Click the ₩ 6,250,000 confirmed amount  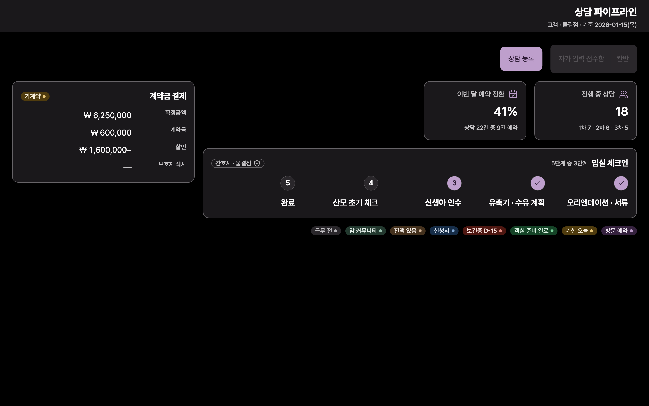[x=107, y=115]
